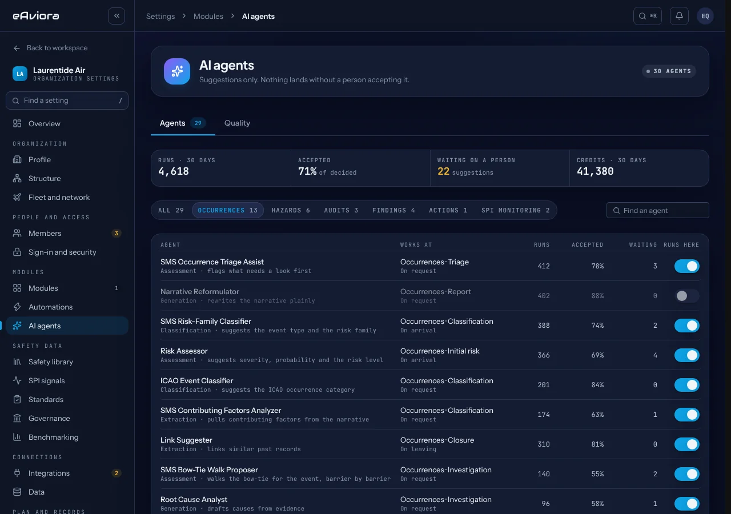Click the SPI signals pulse icon
731x514 pixels.
pyautogui.click(x=17, y=380)
